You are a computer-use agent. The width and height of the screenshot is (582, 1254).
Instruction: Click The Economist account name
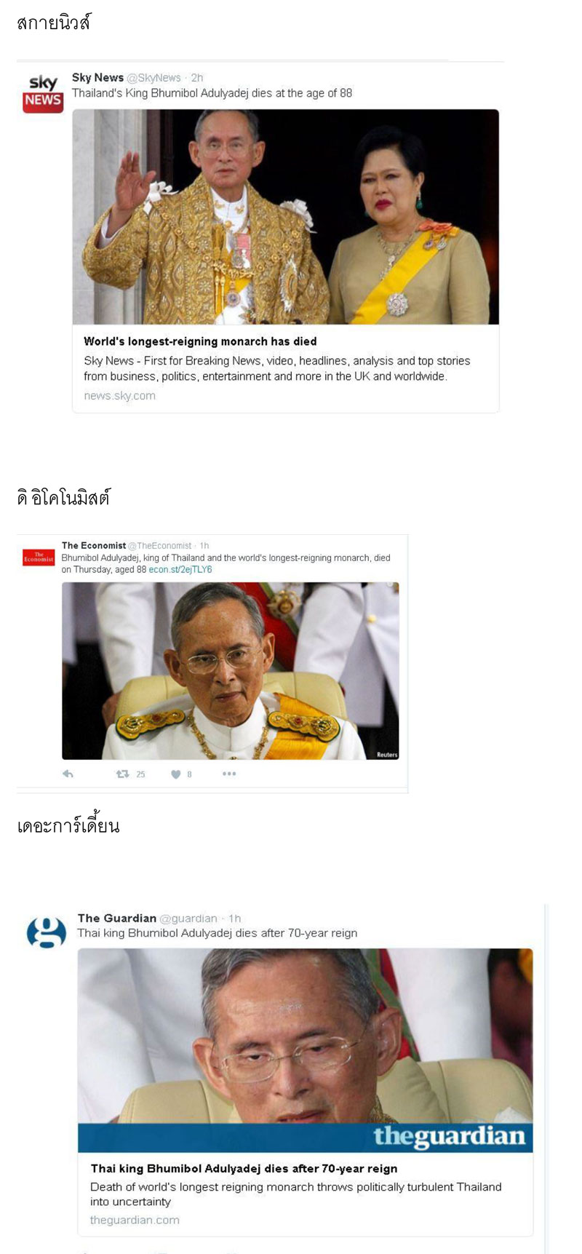tap(94, 545)
